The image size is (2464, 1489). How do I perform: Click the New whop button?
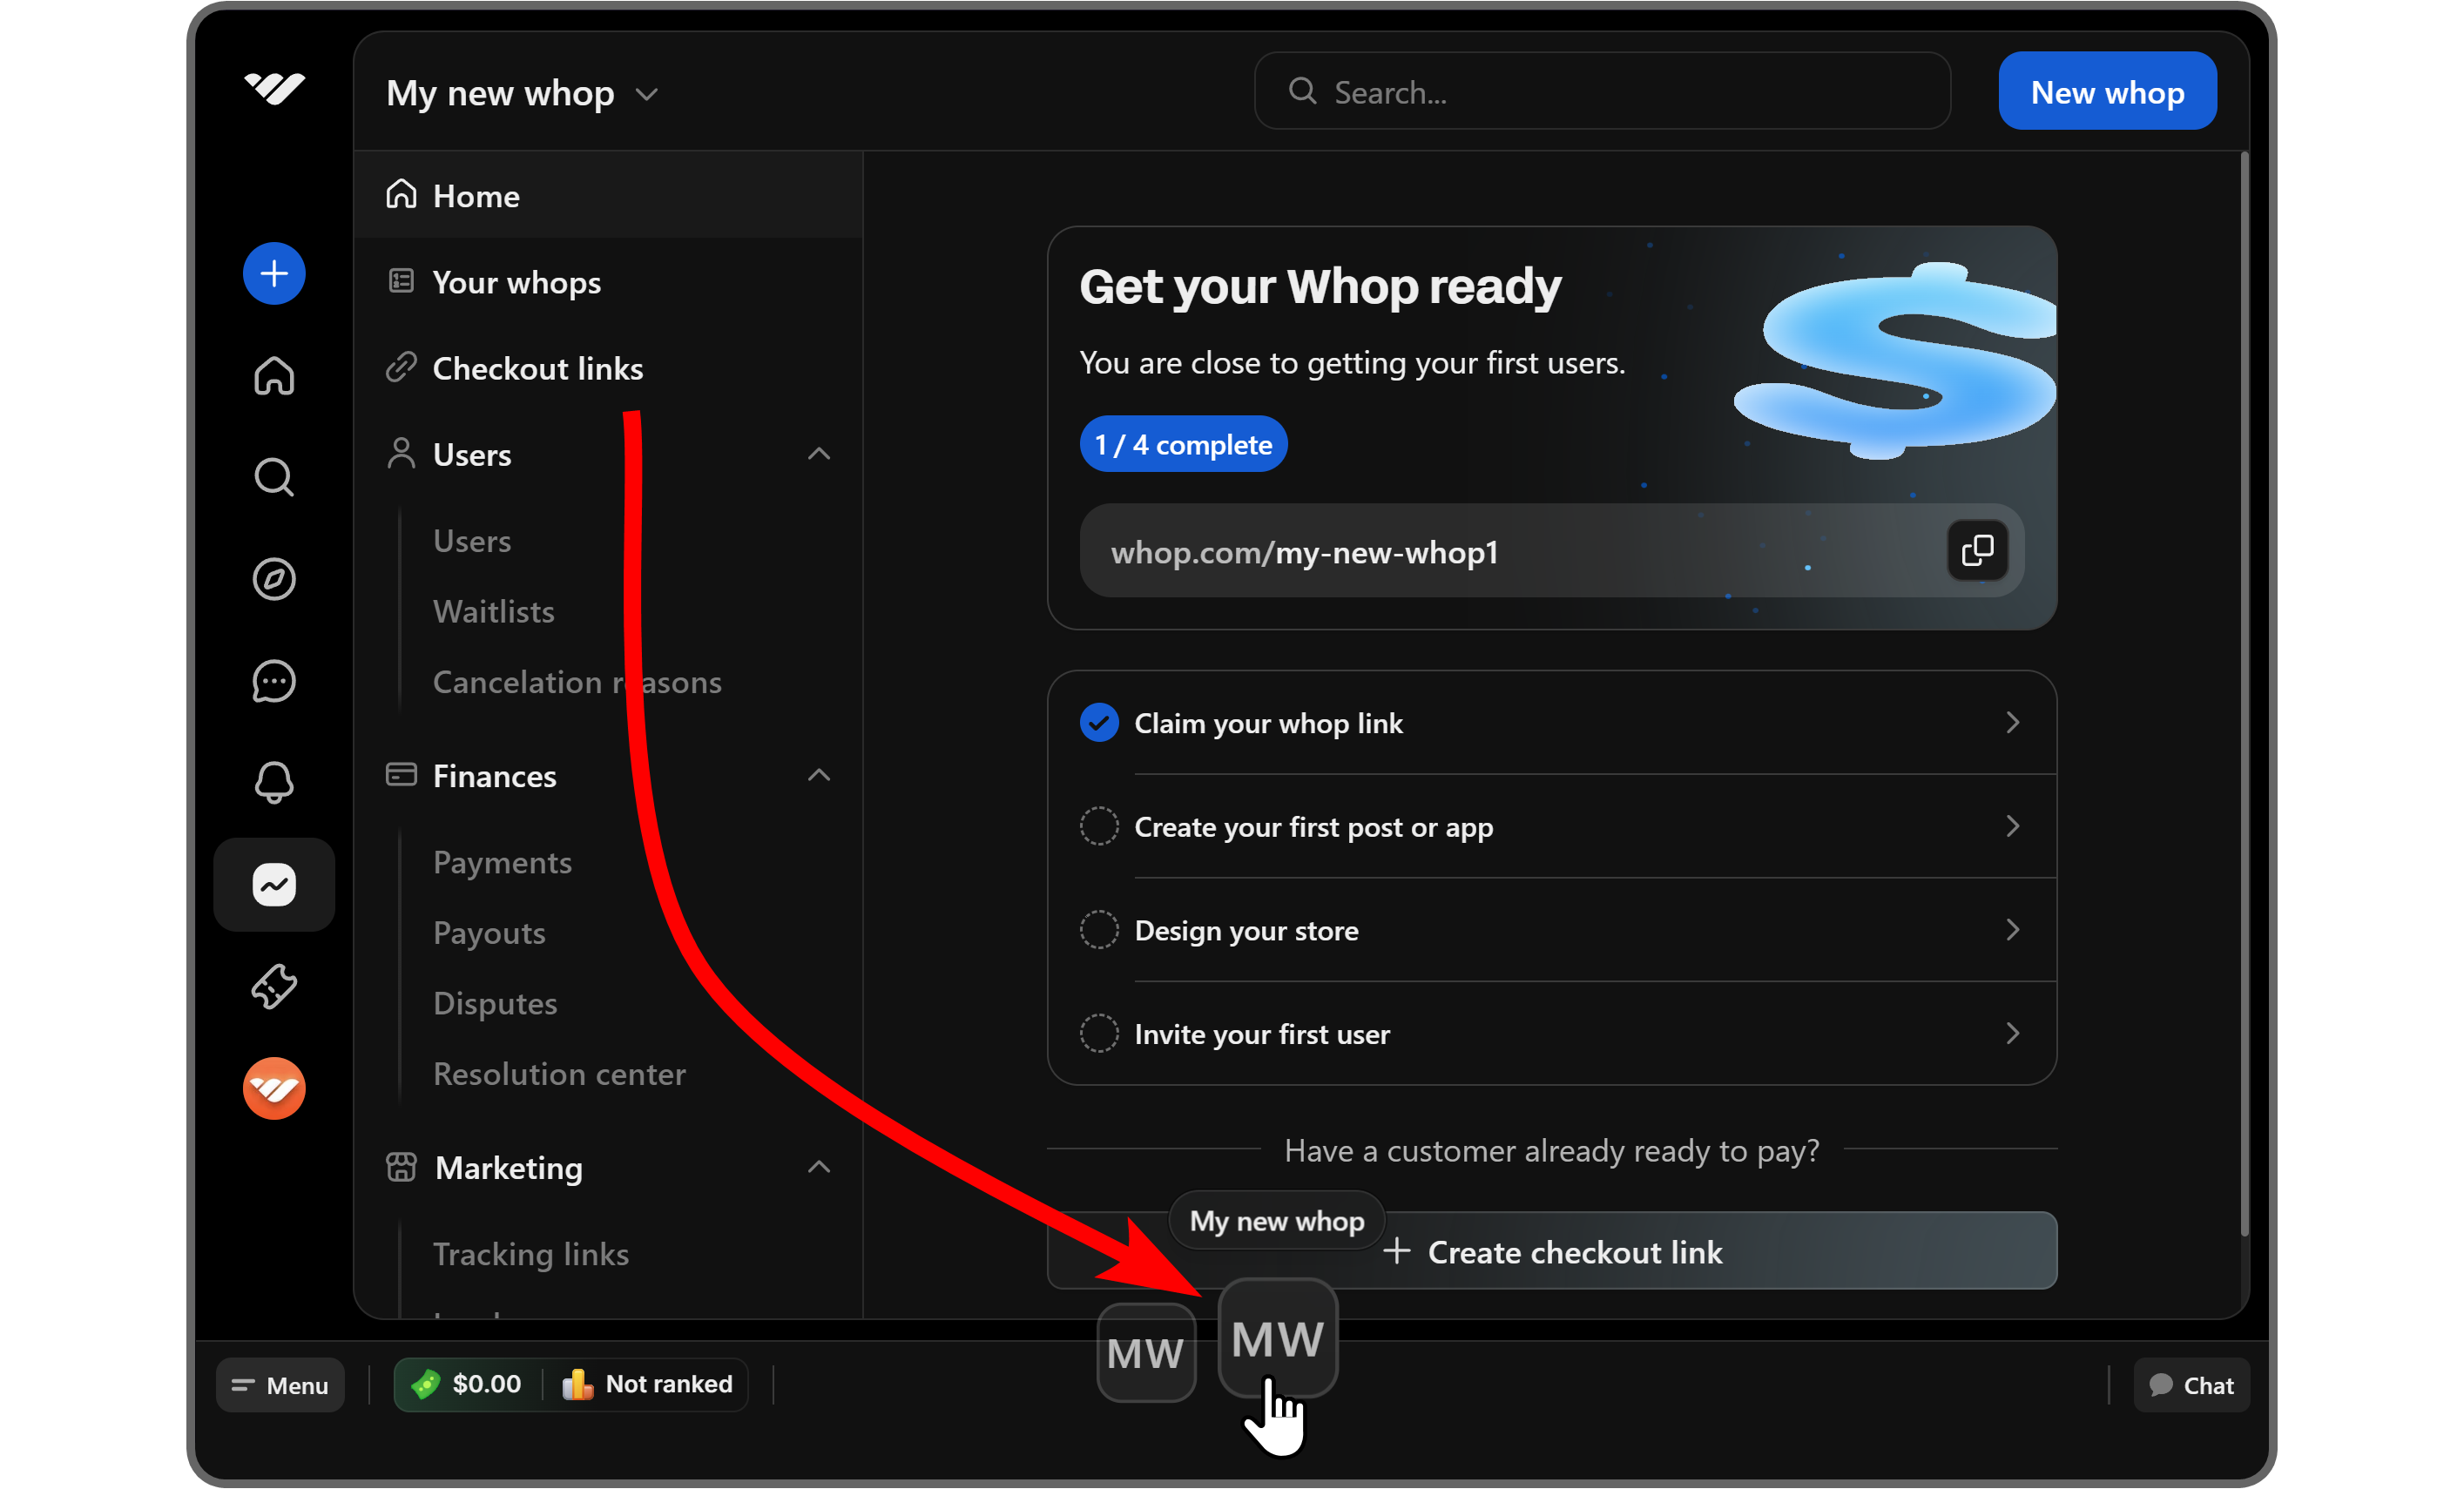point(2107,92)
